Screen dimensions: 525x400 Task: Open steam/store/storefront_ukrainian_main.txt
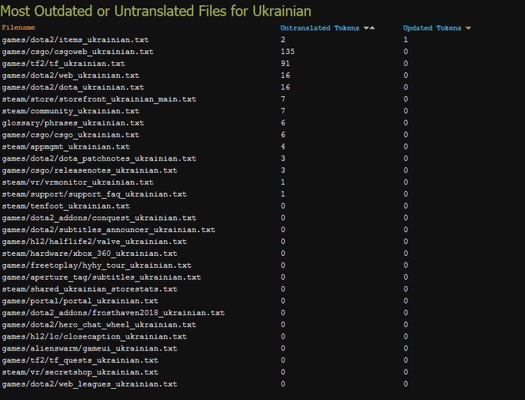click(x=98, y=99)
